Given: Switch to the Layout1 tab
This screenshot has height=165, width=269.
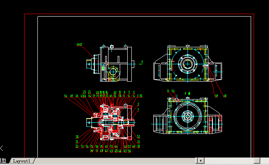Looking at the screenshot, I should point(22,161).
